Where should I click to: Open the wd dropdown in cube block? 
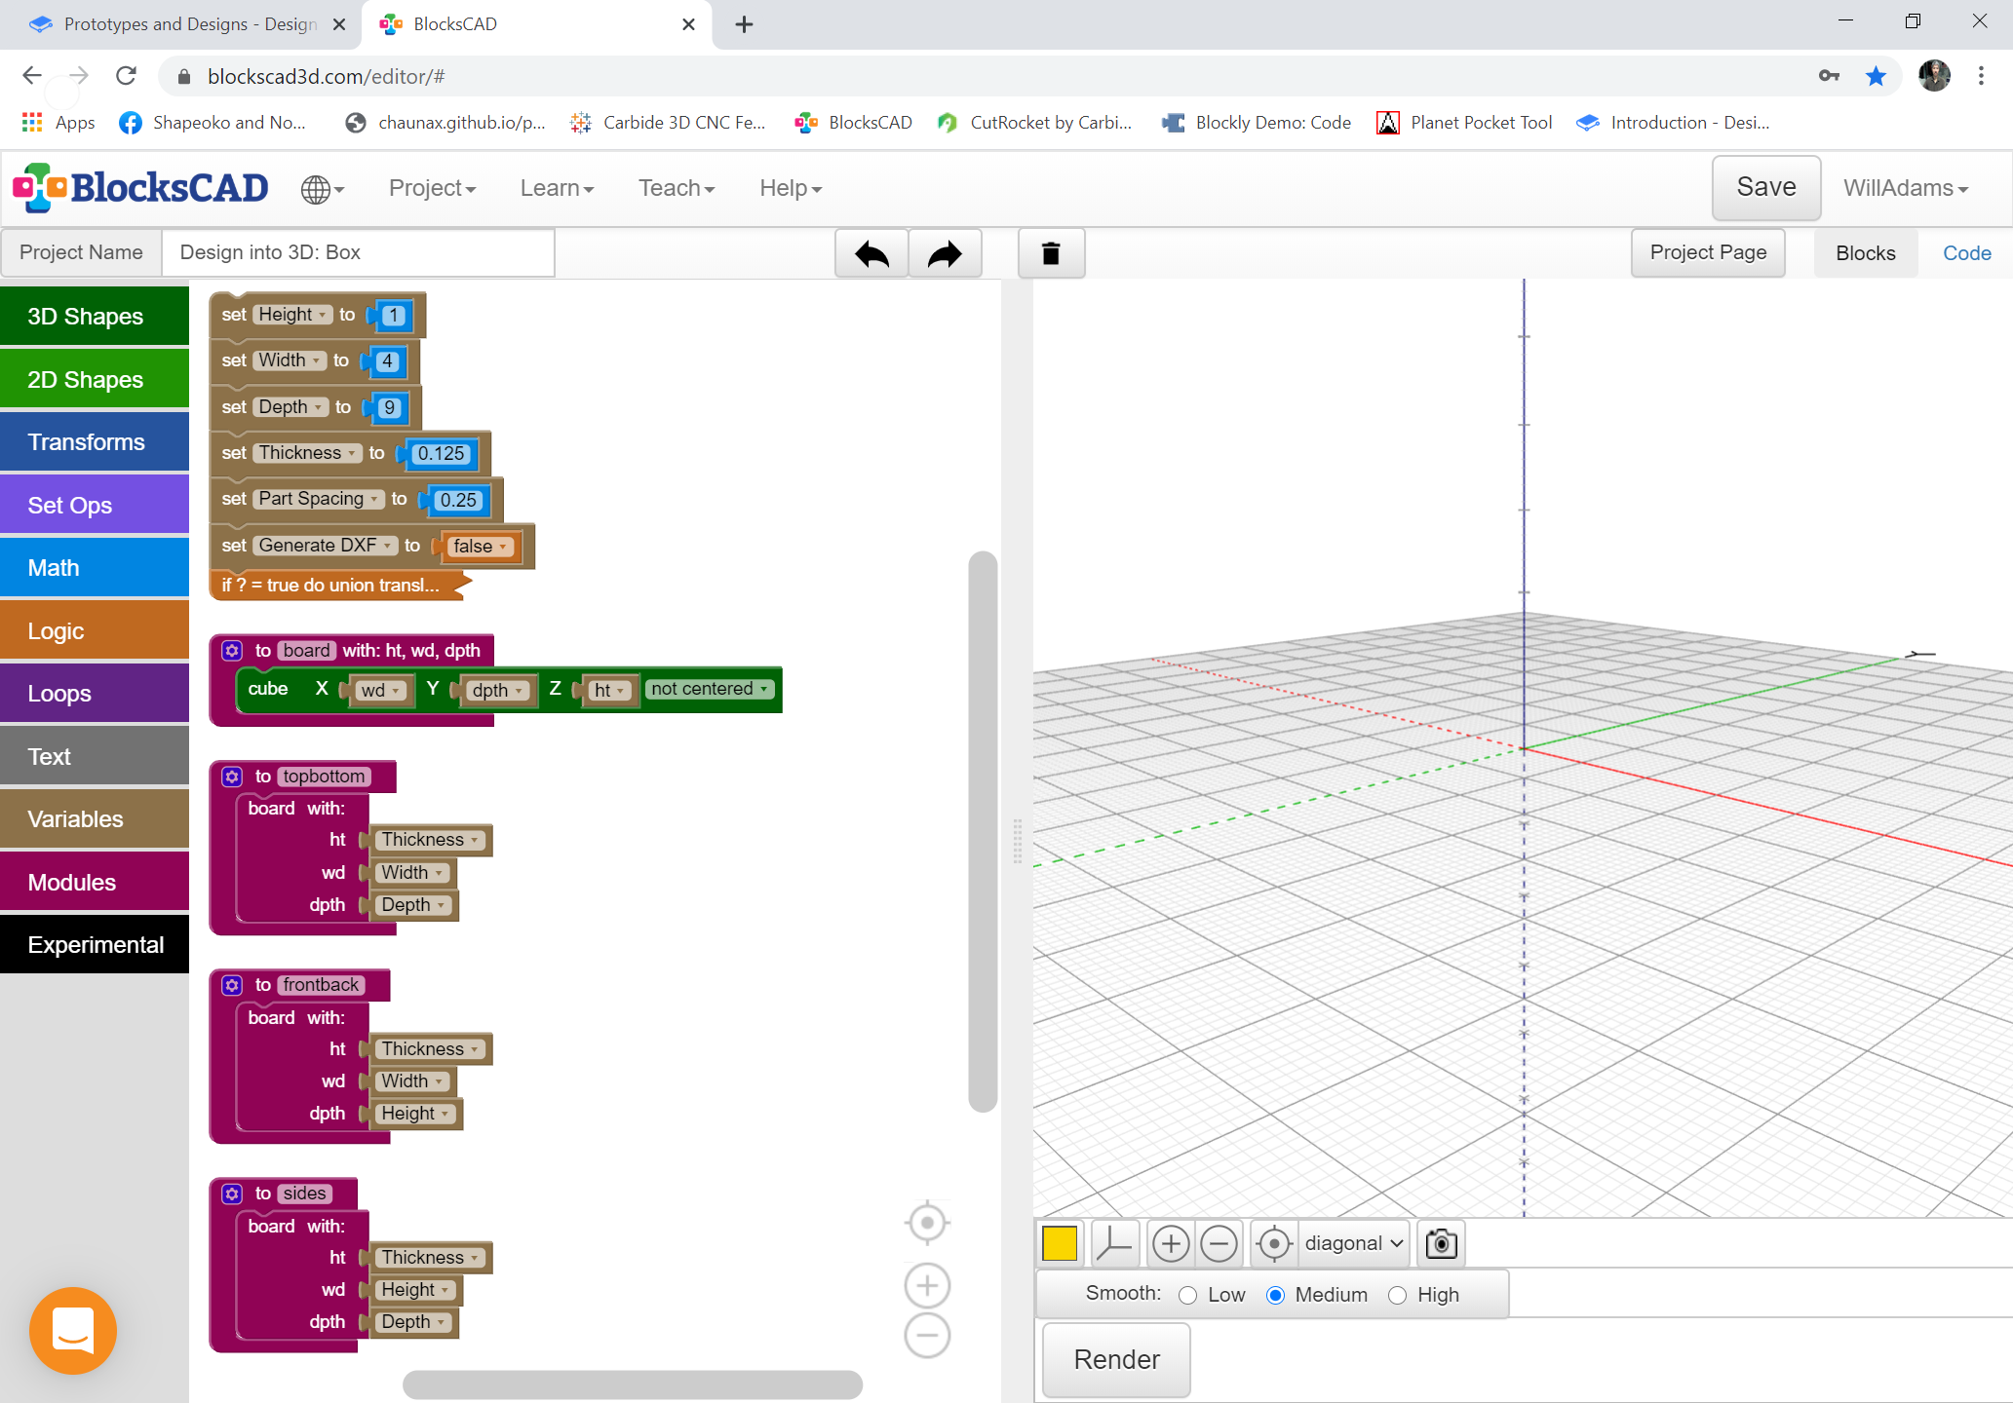point(380,690)
